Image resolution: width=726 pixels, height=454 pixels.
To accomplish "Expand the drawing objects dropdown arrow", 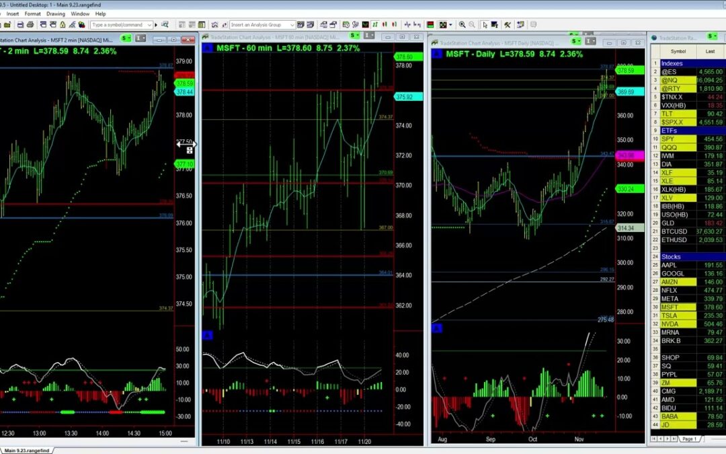I will tap(450, 25).
